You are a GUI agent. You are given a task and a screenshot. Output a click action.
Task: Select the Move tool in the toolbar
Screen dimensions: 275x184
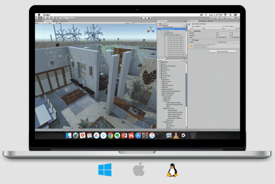coord(40,18)
